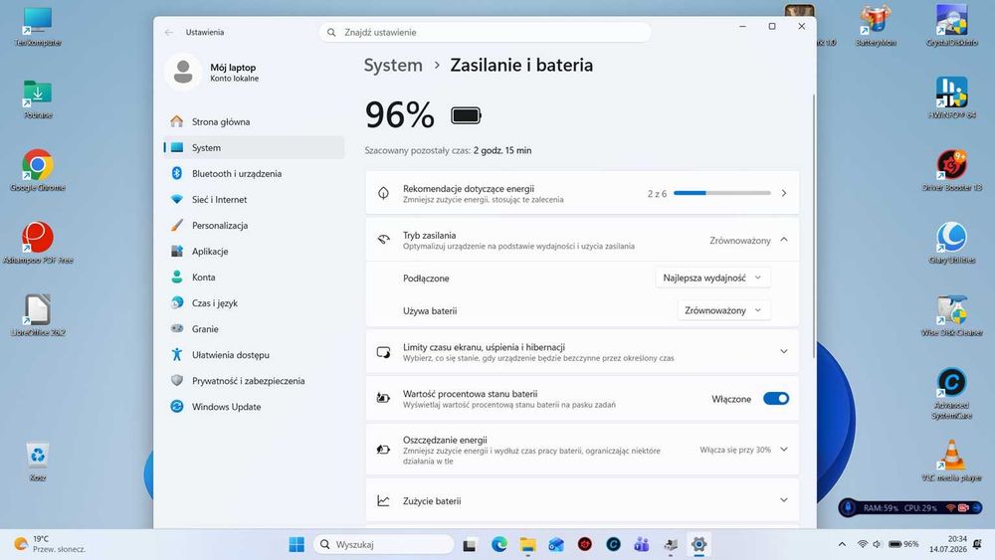The width and height of the screenshot is (995, 560).
Task: Open File Explorer from the taskbar
Action: [527, 544]
